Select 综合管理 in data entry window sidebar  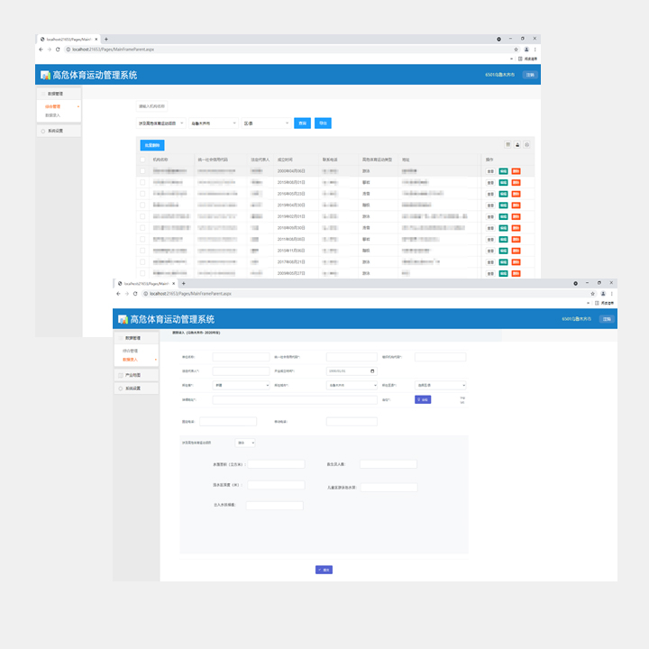tap(130, 351)
